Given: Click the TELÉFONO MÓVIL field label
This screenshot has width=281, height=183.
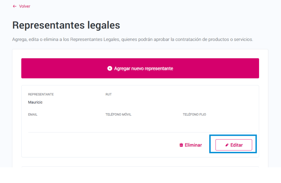Looking at the screenshot, I should (118, 114).
